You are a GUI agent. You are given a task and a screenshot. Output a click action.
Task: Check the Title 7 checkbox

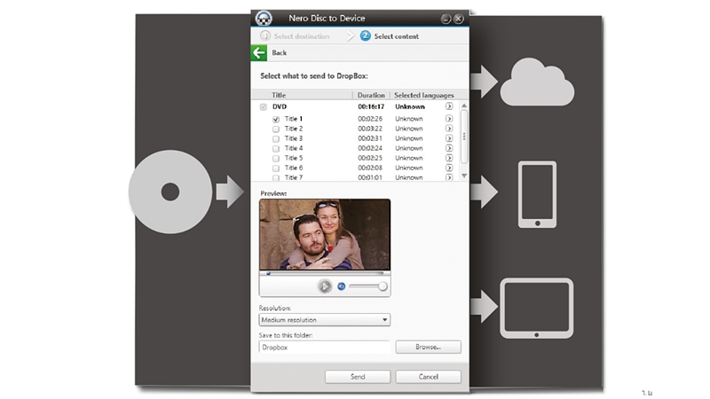coord(276,178)
